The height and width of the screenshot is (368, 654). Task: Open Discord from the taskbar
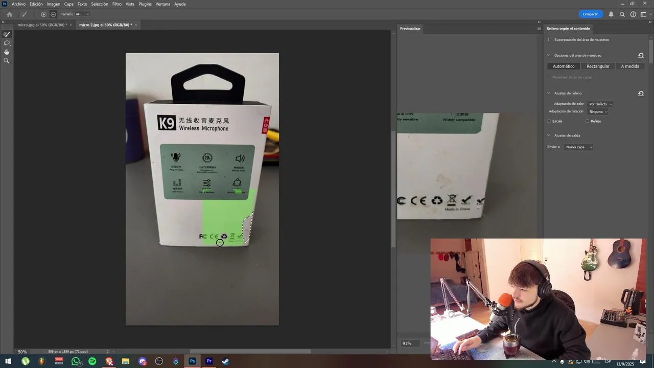143,361
